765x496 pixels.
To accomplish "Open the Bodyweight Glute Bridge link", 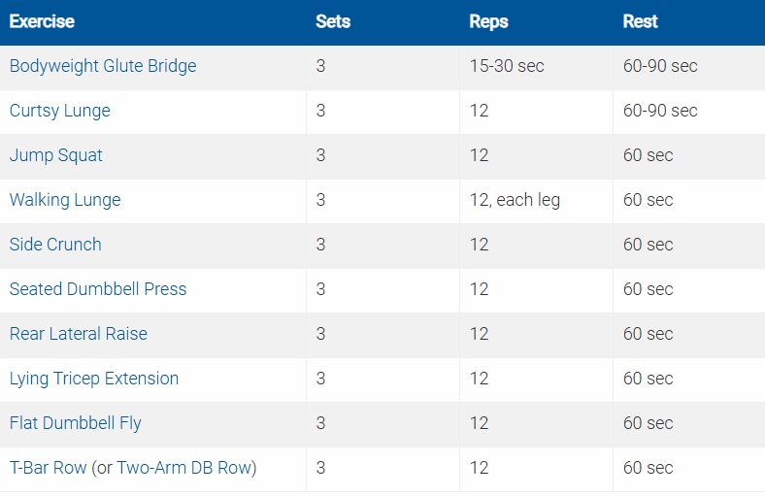I will [x=103, y=66].
